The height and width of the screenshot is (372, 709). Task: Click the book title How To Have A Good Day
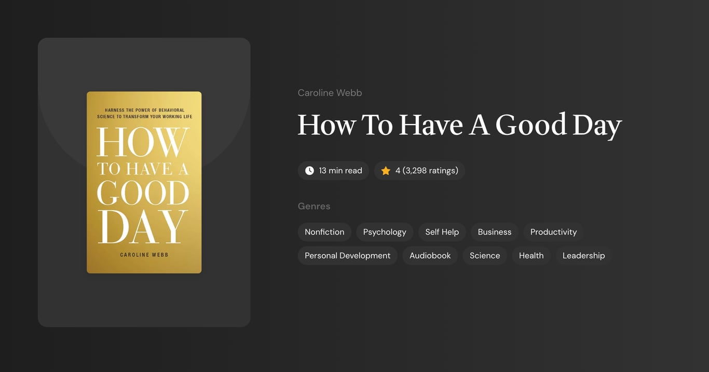point(459,125)
